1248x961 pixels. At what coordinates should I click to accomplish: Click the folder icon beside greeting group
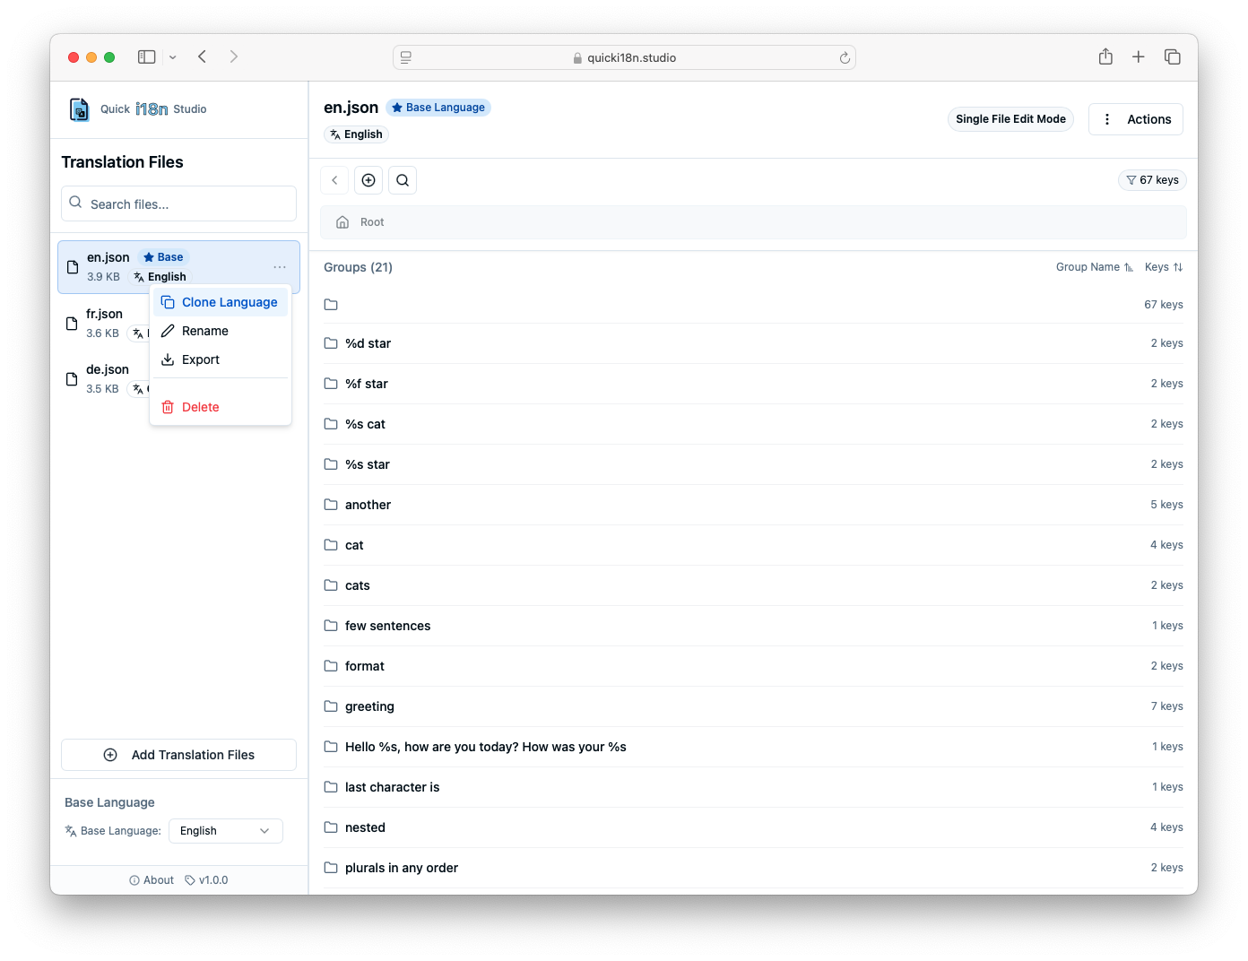(x=330, y=706)
